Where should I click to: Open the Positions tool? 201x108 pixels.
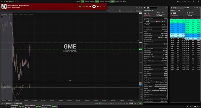(107, 2)
